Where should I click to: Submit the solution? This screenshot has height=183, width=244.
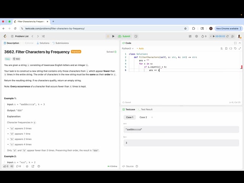click(x=124, y=36)
